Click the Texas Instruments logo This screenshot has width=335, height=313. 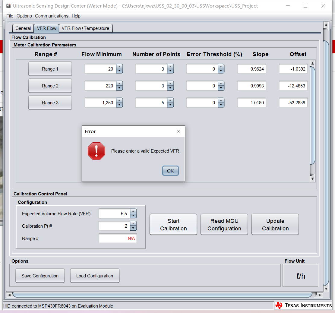[303, 305]
